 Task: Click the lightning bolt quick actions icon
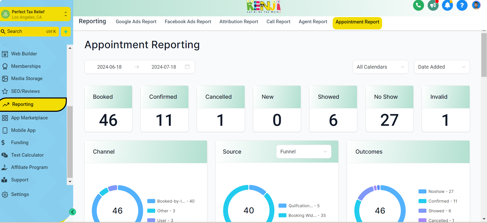tap(66, 32)
